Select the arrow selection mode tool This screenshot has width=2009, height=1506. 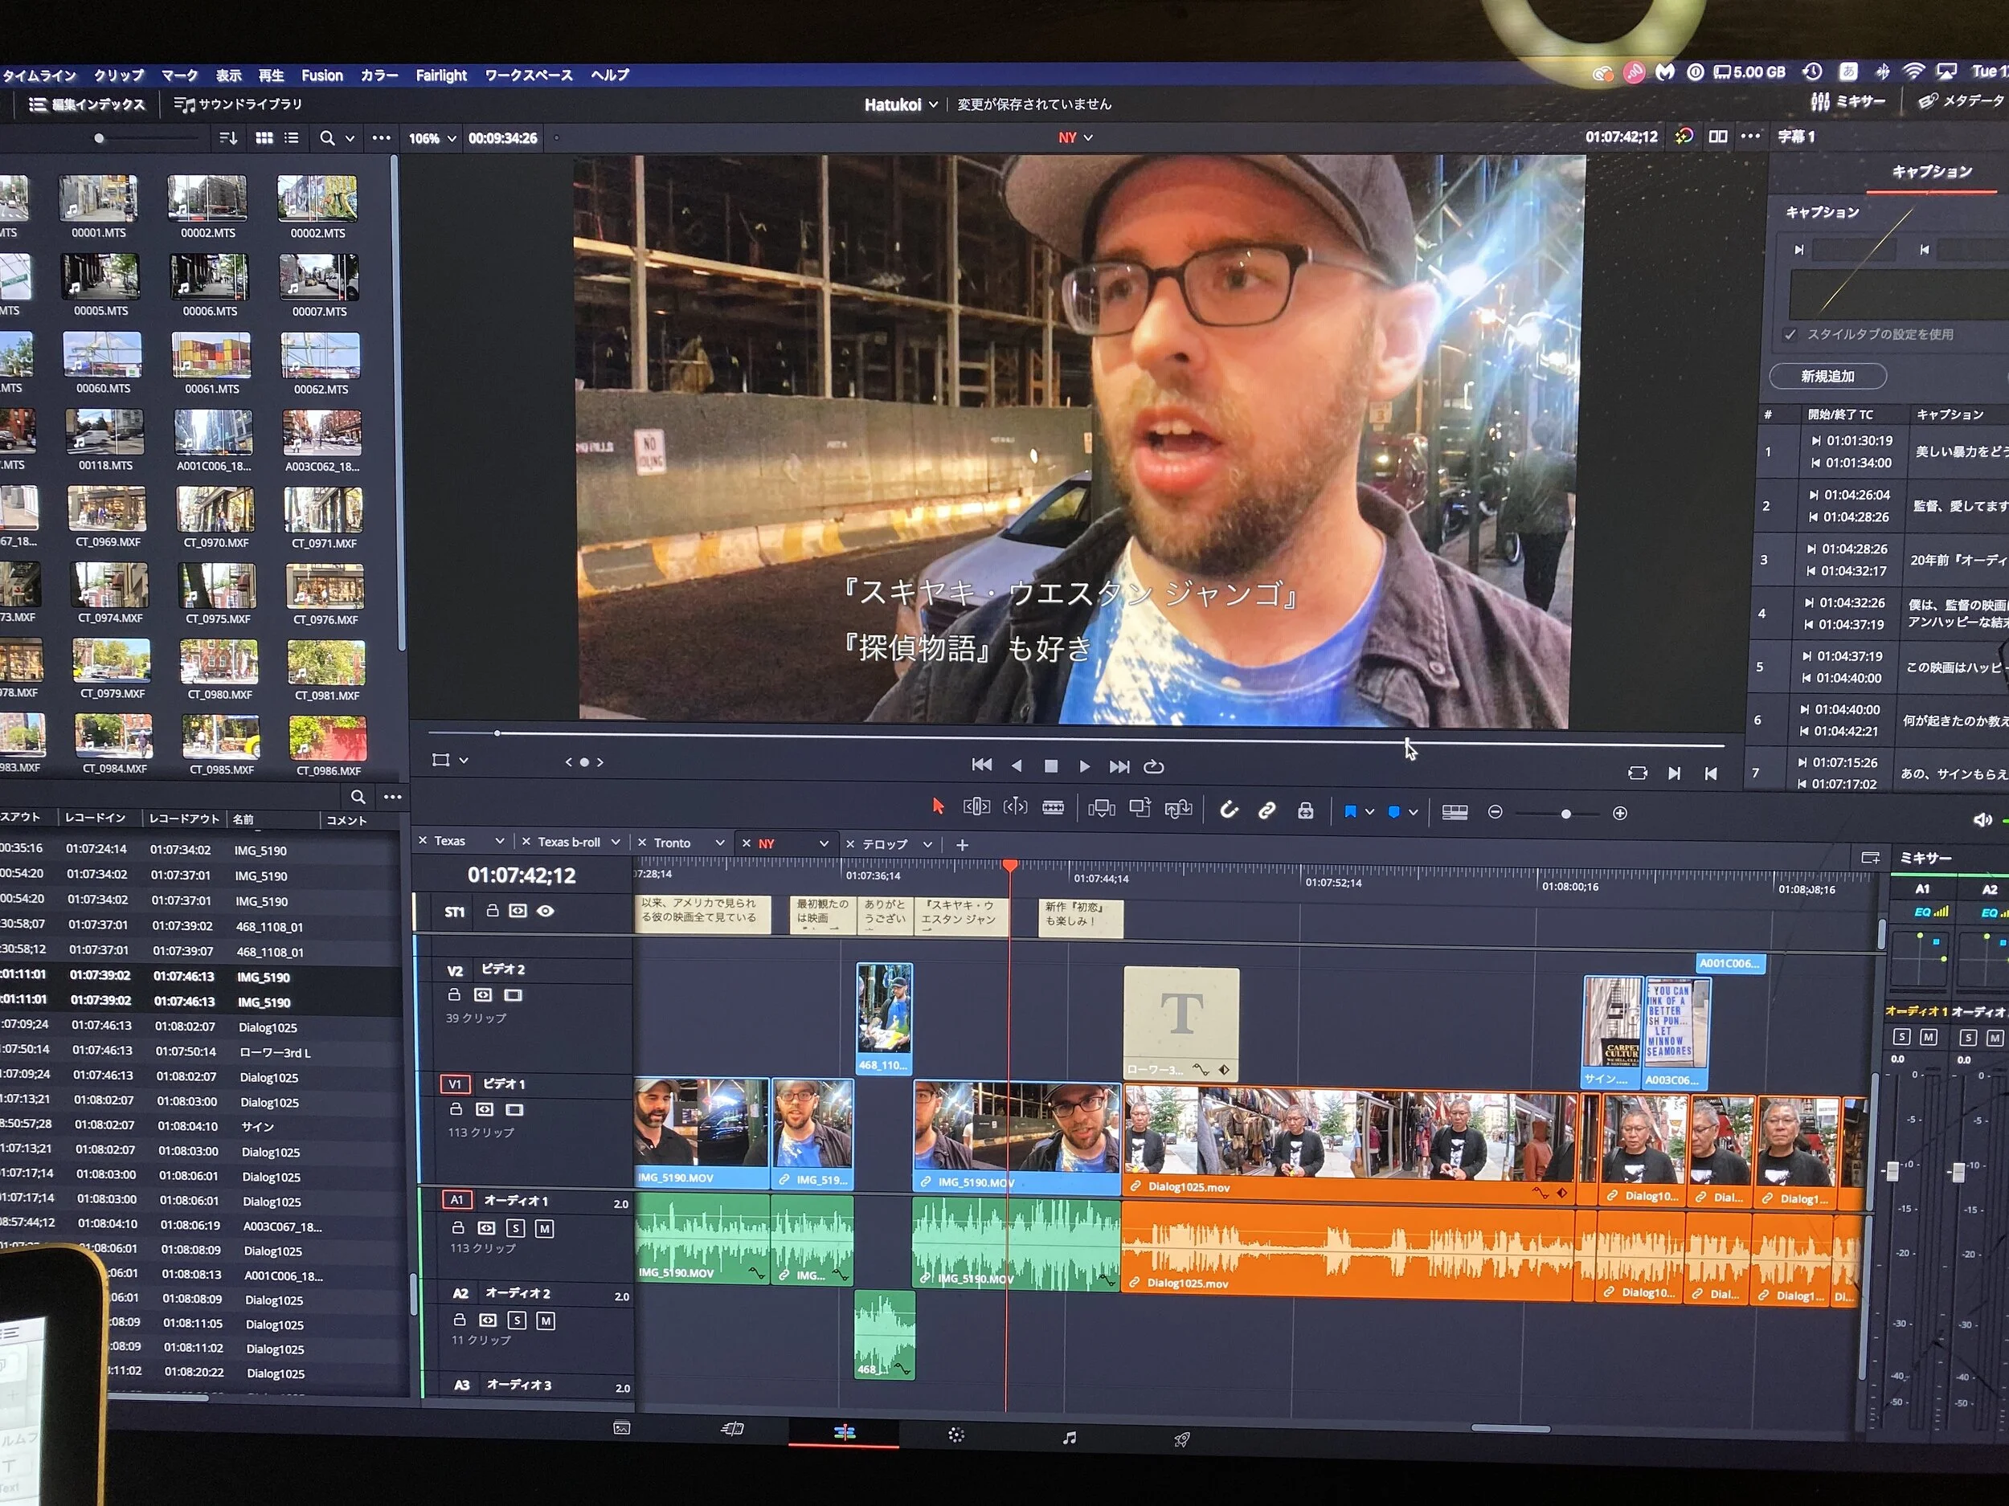(938, 806)
